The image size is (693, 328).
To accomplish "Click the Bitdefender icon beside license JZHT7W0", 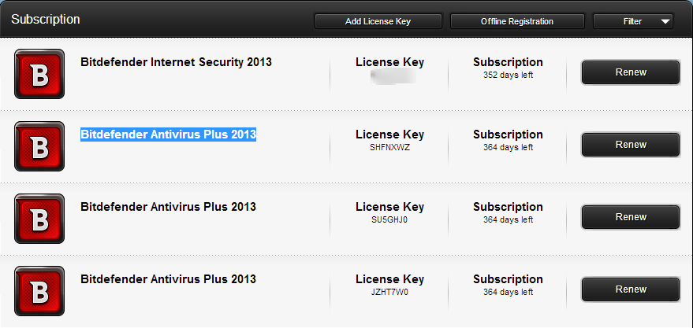I will [39, 290].
